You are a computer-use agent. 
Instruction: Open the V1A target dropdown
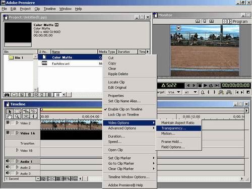(178, 92)
